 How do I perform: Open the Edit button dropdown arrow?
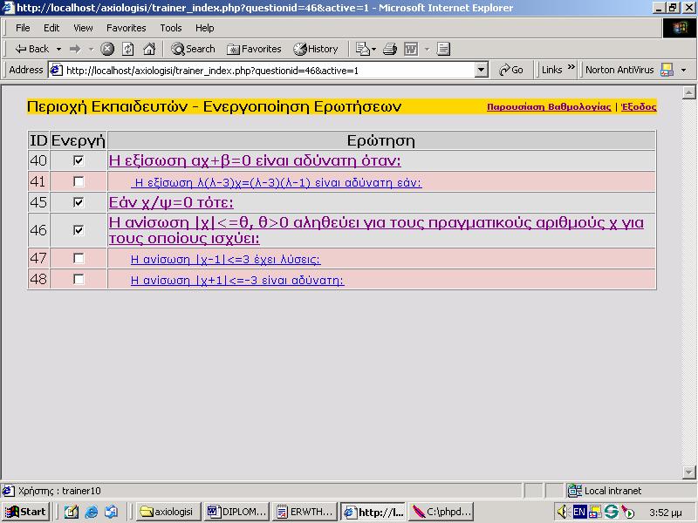[x=427, y=49]
